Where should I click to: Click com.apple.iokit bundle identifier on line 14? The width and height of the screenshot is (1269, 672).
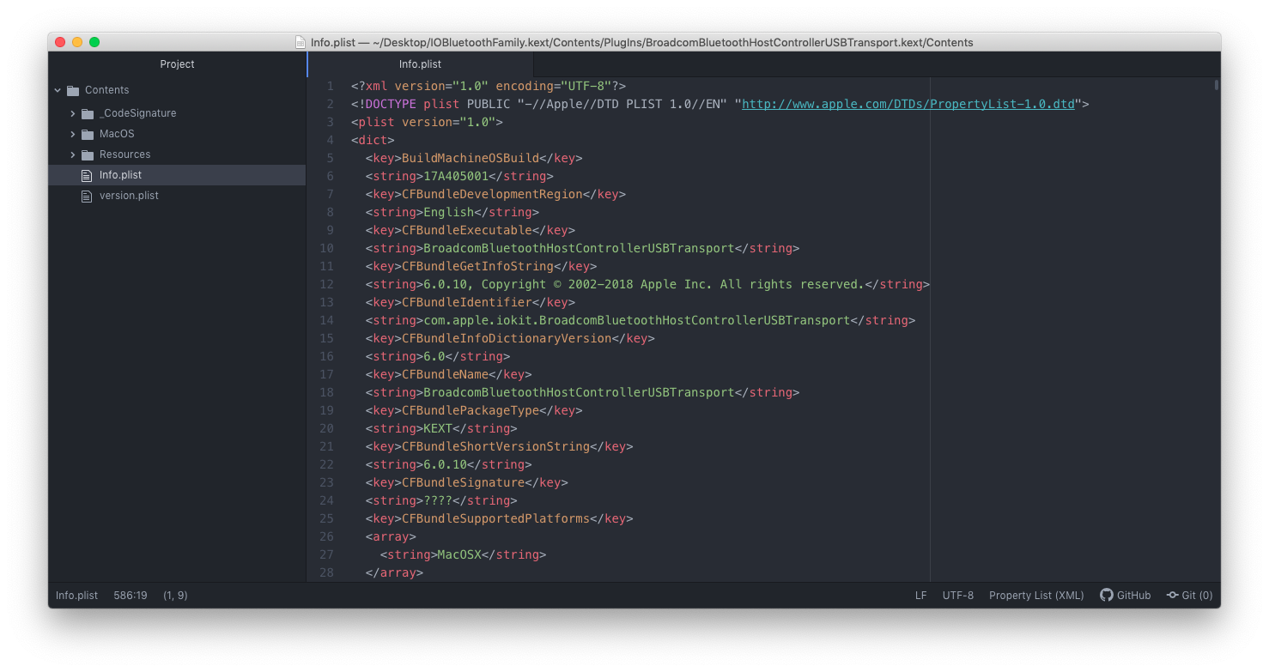click(636, 320)
